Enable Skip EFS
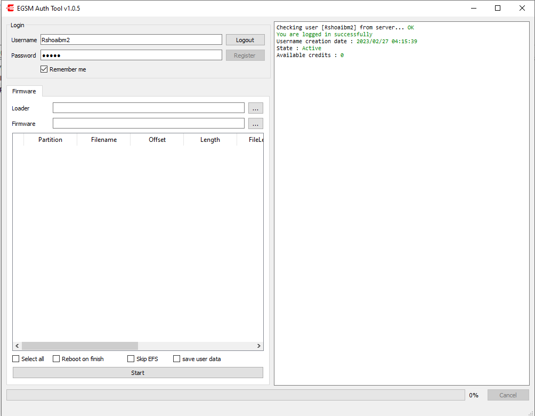 click(x=131, y=358)
